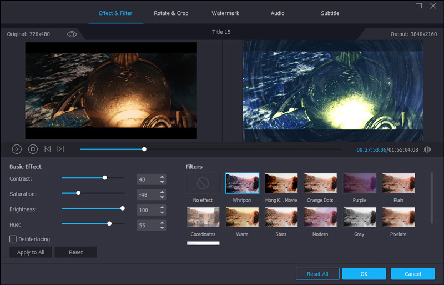The height and width of the screenshot is (285, 444).
Task: Switch to the Rotate & Crop tab
Action: click(x=171, y=13)
